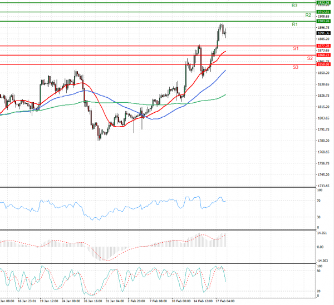Click the S2 support label

point(310,58)
